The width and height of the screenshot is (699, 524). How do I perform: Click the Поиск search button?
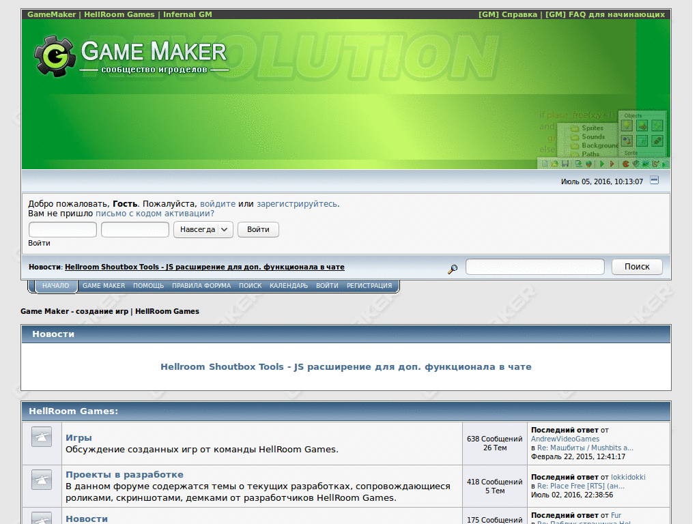coord(637,267)
